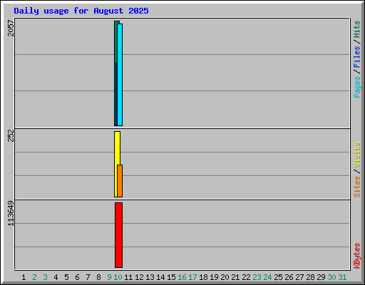Select day 1 on the x-axis
The height and width of the screenshot is (285, 365).
(x=24, y=277)
